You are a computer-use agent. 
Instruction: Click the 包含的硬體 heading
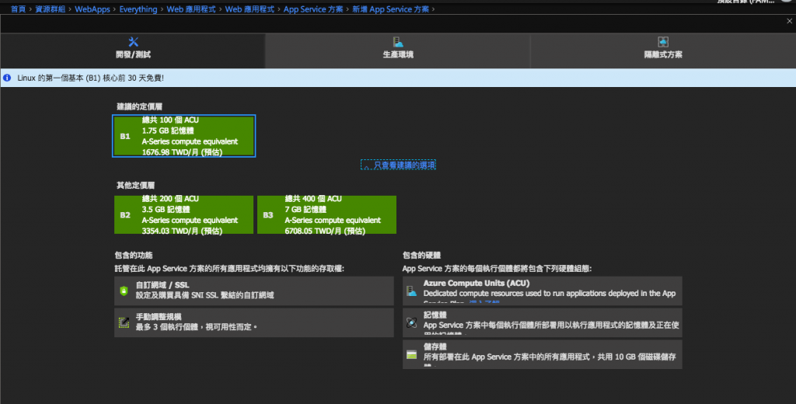422,256
